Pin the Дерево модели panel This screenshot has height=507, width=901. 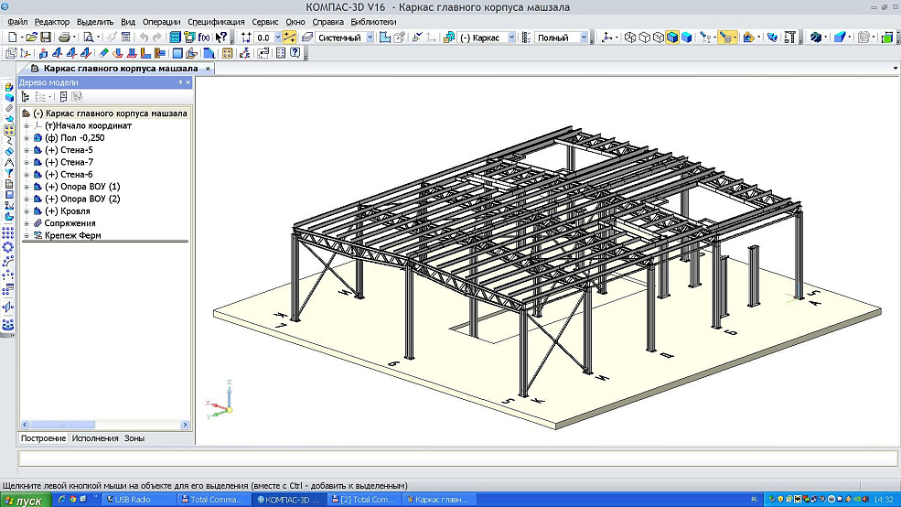tap(180, 82)
